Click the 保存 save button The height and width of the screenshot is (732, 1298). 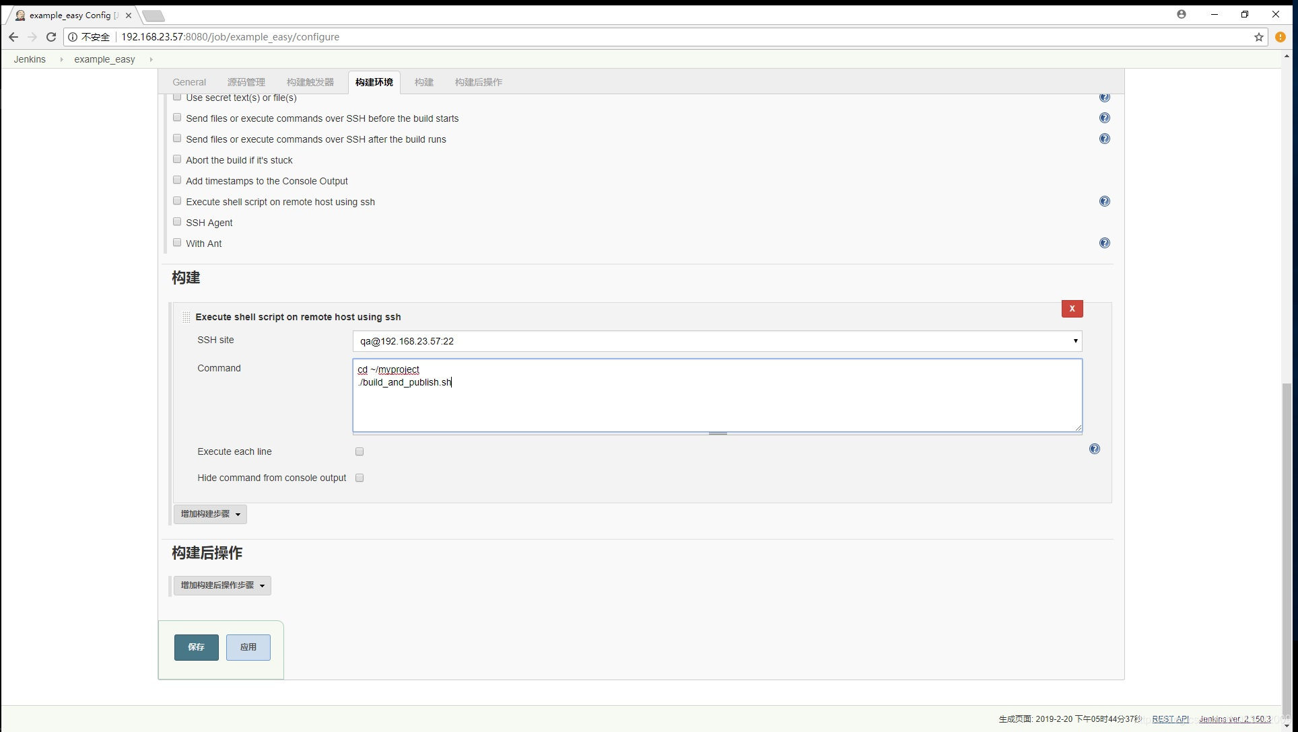pos(197,647)
